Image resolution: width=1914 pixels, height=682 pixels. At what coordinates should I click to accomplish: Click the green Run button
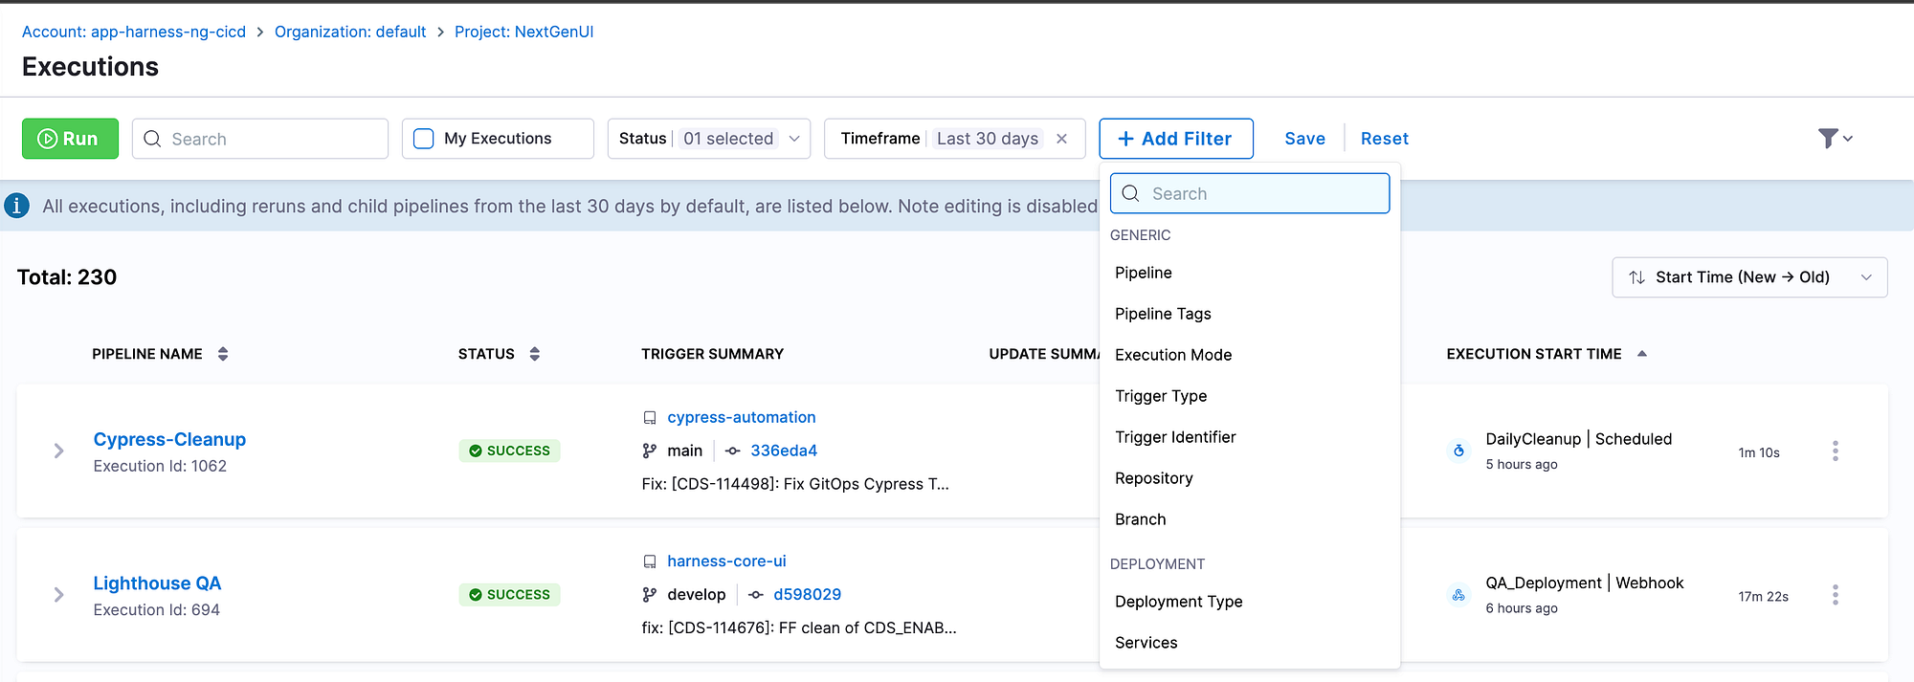(70, 139)
